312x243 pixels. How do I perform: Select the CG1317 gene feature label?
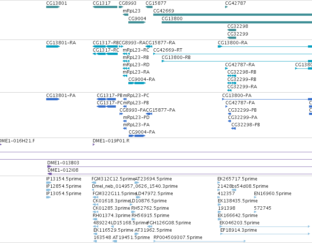(x=102, y=3)
